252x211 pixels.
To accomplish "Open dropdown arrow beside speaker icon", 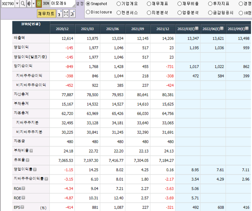I will click(33, 3).
